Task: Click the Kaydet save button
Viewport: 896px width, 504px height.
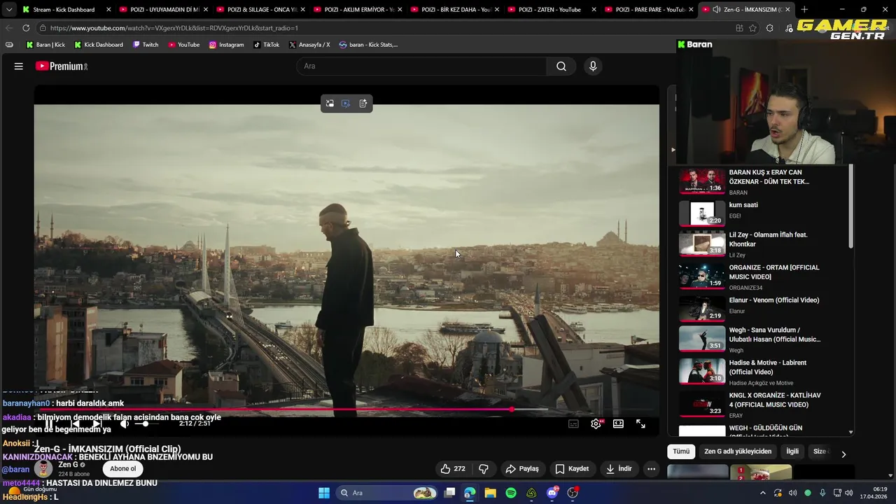Action: pos(572,469)
